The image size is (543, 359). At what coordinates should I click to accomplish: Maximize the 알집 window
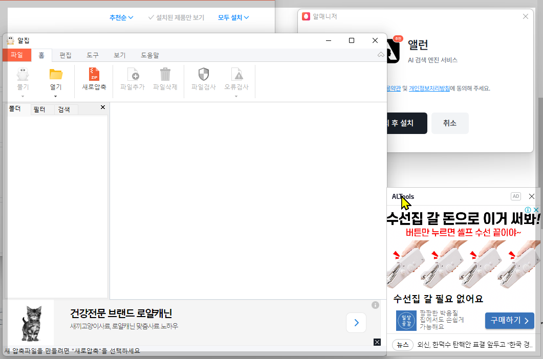tap(352, 40)
